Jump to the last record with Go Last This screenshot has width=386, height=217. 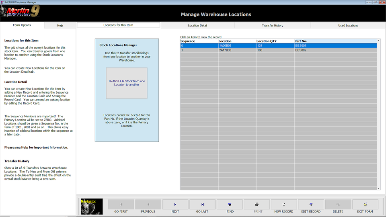(x=202, y=205)
